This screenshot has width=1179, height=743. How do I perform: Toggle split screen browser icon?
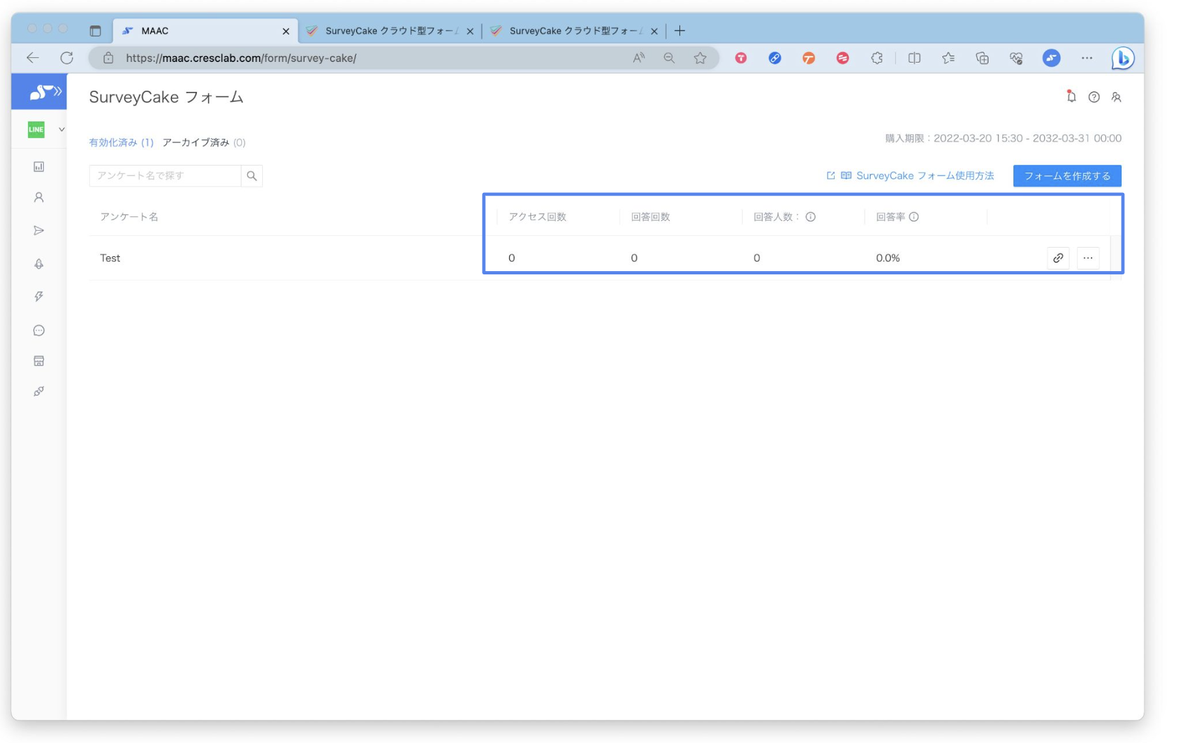pos(914,58)
